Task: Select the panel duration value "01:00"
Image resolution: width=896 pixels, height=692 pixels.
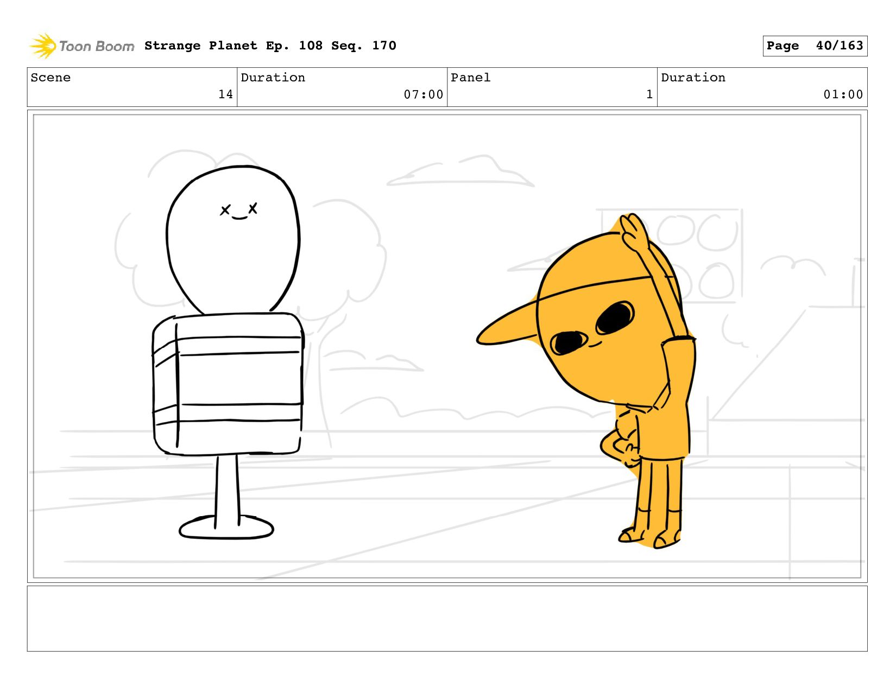Action: coord(843,94)
